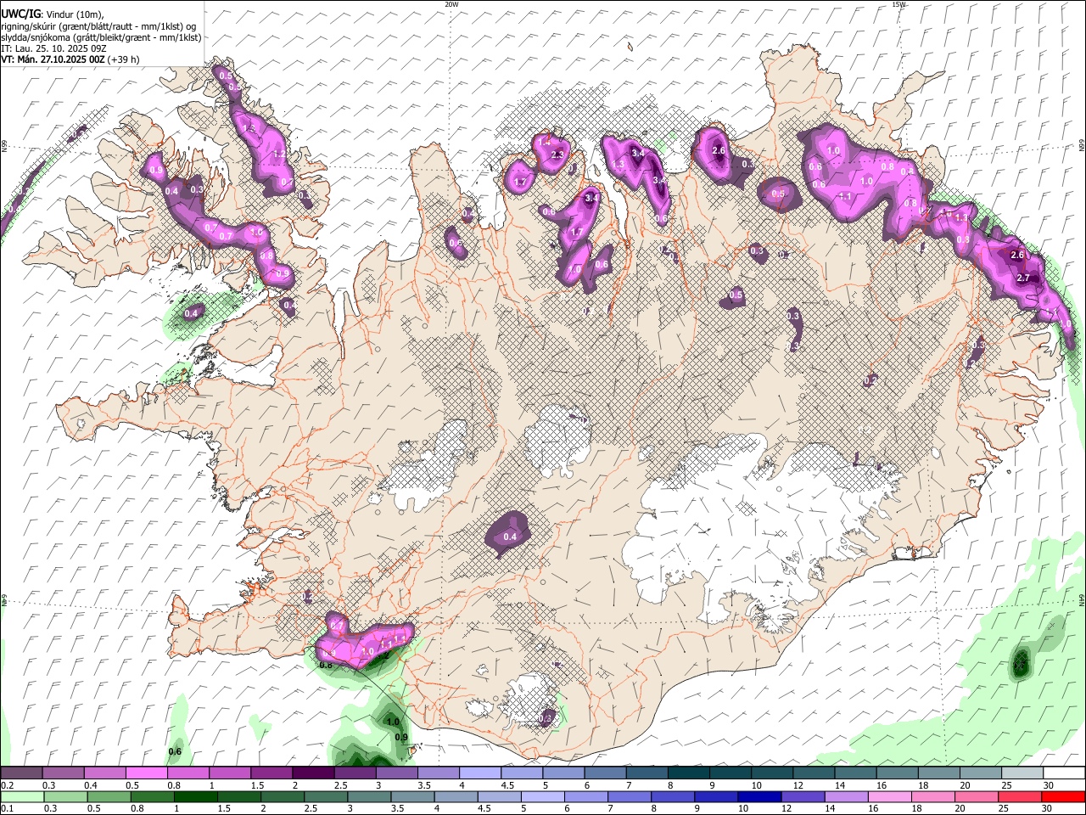Viewport: 1086px width, 815px height.
Task: Pick the darkest green rain swatch labeled 1
Action: coord(195,796)
